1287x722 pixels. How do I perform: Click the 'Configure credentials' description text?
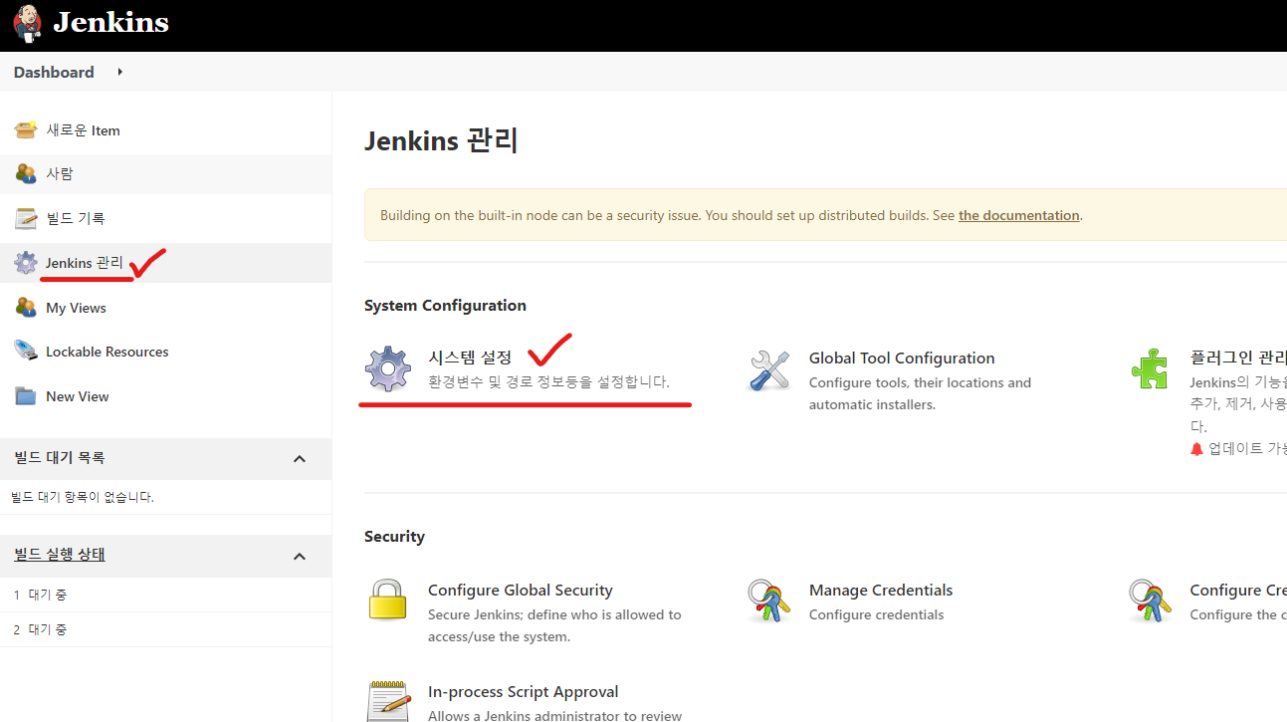point(876,614)
